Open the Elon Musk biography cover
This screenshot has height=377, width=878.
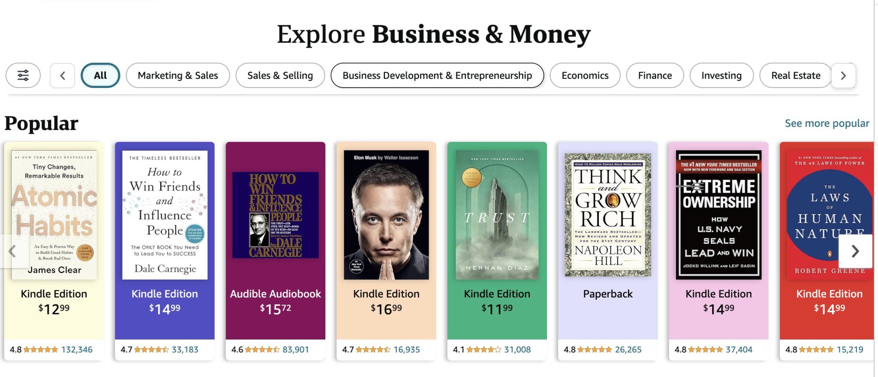pos(386,214)
